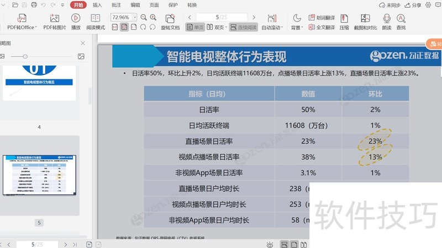
Task: Click the ribbon page number field 5/25
Action: [x=222, y=17]
